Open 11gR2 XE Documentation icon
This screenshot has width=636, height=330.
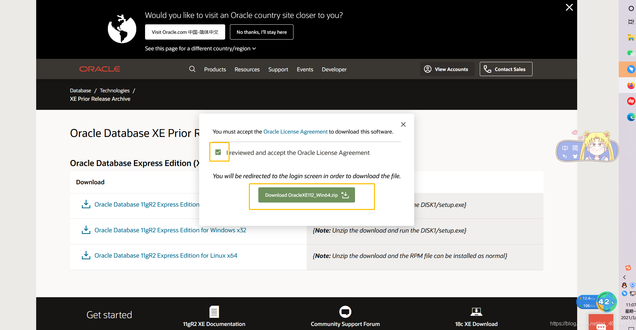click(x=214, y=312)
